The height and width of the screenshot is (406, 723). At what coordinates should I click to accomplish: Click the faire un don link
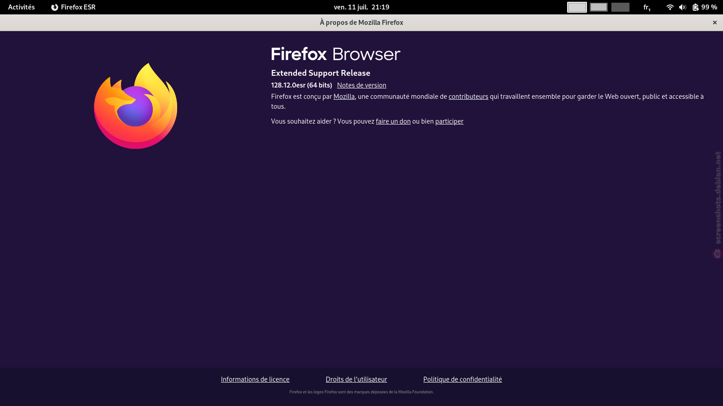[x=393, y=121]
